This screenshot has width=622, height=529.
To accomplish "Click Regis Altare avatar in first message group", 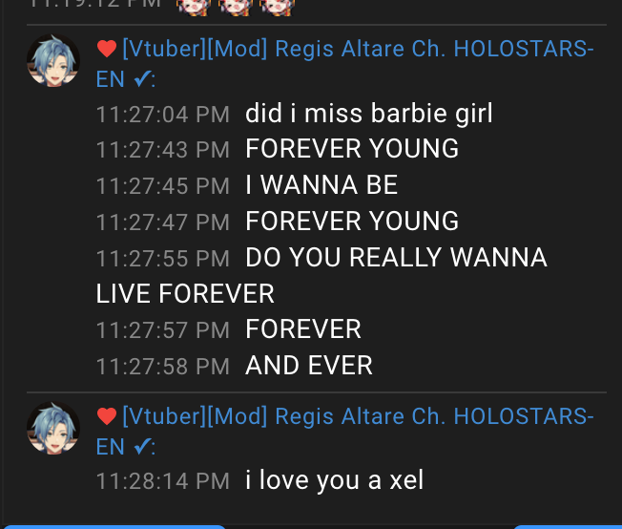I will click(x=53, y=61).
